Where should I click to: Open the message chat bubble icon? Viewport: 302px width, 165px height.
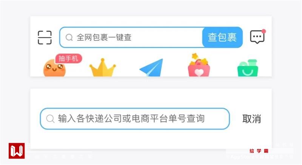257,37
